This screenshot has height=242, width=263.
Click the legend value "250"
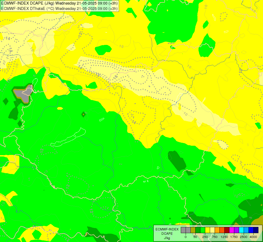[x=205, y=237]
